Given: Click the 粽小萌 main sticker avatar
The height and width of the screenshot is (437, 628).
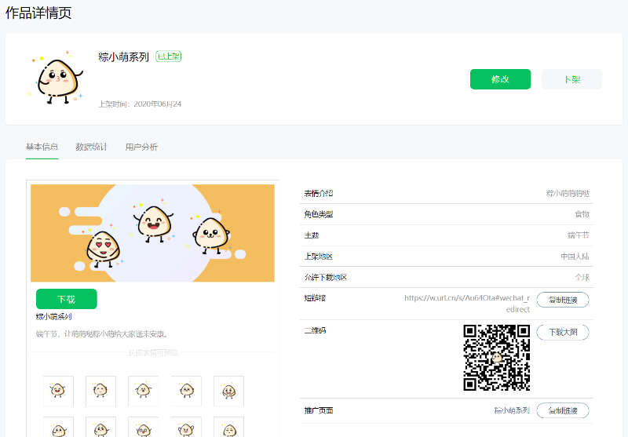Looking at the screenshot, I should pyautogui.click(x=56, y=78).
